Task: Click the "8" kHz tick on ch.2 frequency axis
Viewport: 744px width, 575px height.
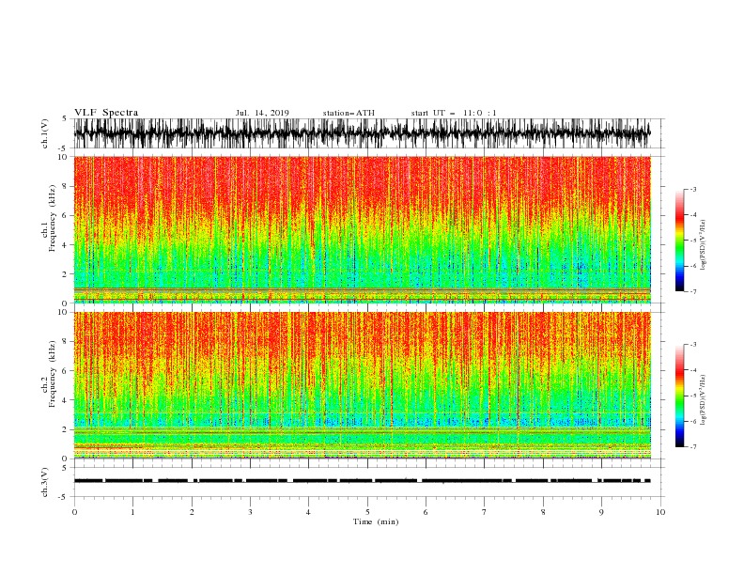Action: 65,342
